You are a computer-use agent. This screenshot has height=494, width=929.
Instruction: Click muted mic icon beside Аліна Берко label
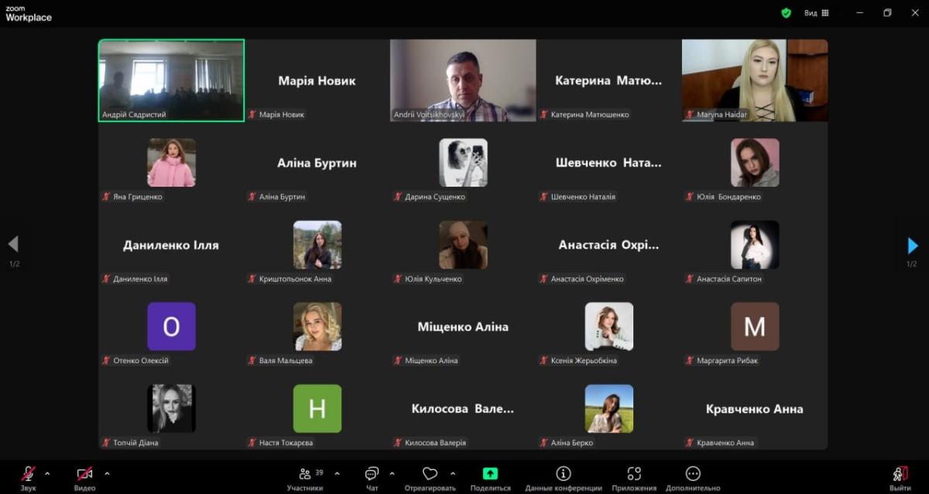pos(543,443)
